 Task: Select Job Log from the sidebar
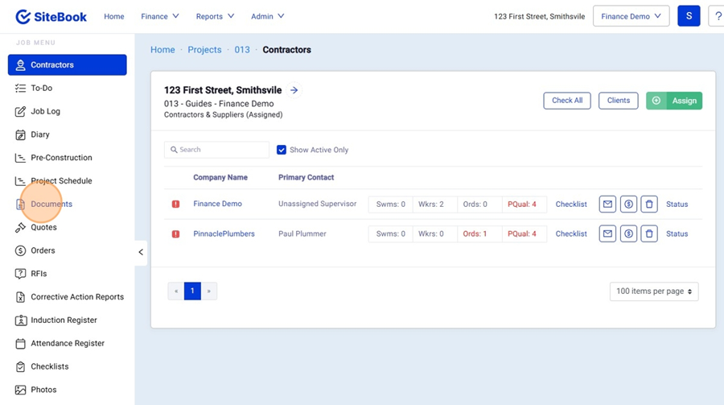point(45,112)
